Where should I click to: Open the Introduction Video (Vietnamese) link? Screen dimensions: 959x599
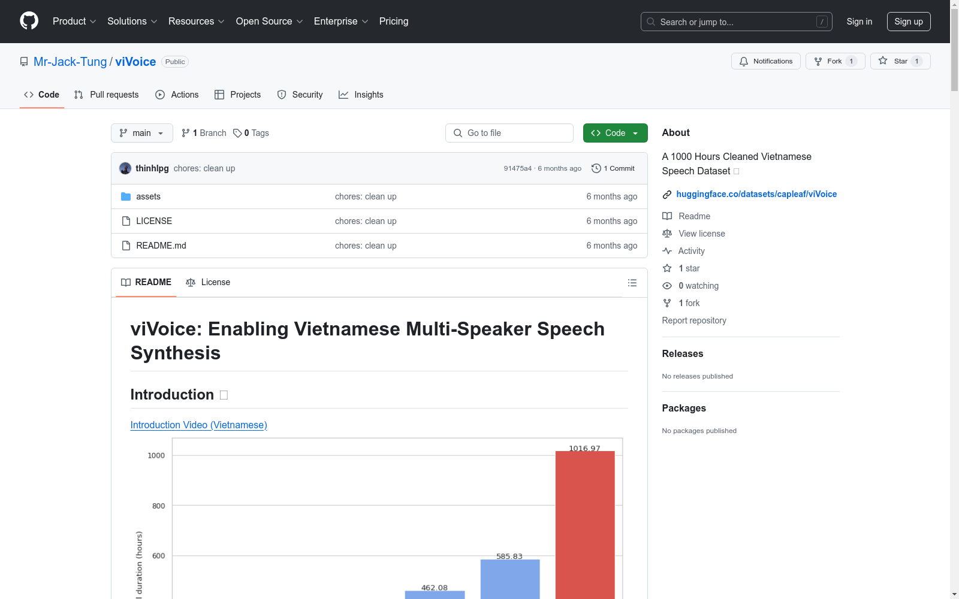coord(199,425)
